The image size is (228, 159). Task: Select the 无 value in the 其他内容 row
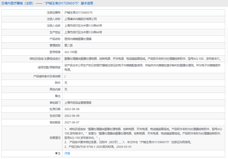coord(66,89)
